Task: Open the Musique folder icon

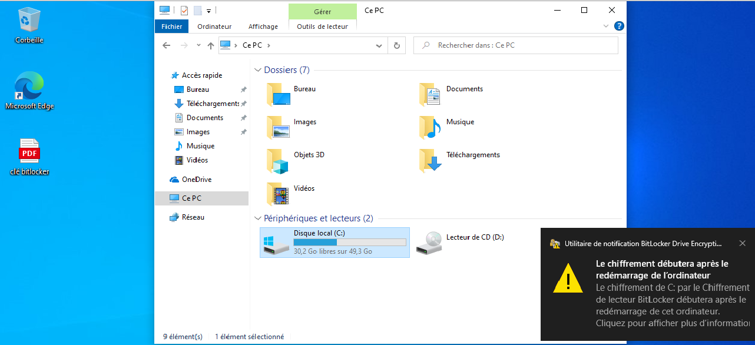Action: tap(431, 127)
